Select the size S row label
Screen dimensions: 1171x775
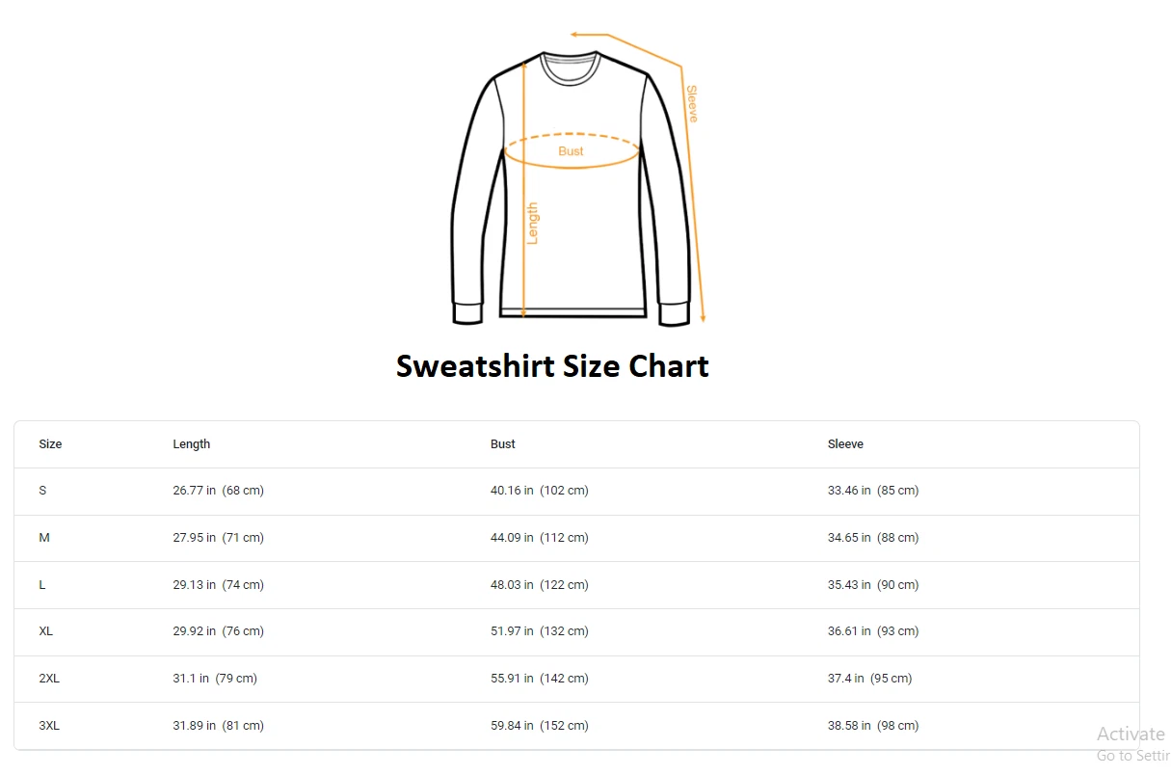pos(42,491)
